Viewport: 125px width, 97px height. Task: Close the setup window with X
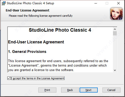tap(118, 3)
